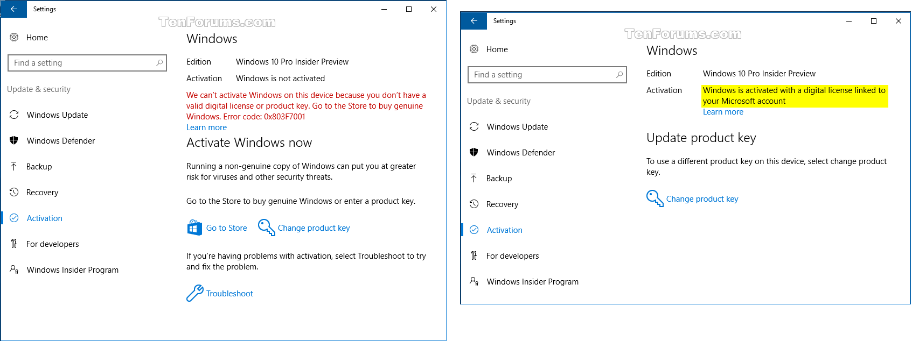Screen dimensions: 912x341
Task: Click Windows Defender shield icon in right window
Action: [x=474, y=152]
